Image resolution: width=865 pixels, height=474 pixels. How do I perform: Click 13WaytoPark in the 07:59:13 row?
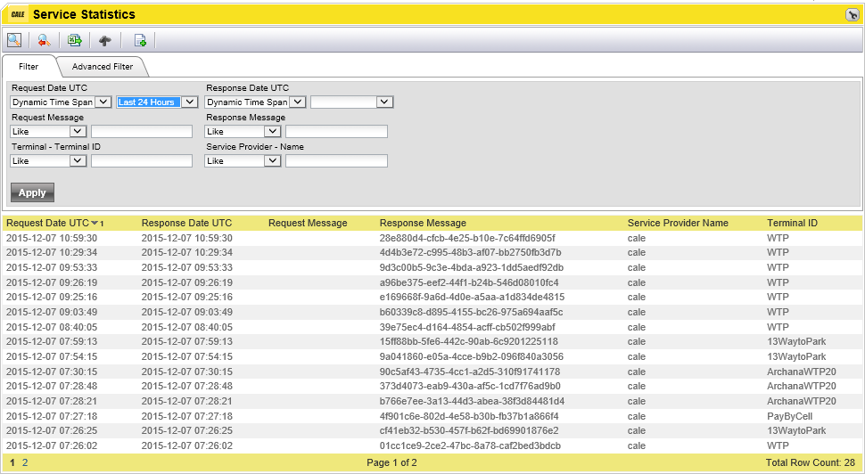[796, 341]
